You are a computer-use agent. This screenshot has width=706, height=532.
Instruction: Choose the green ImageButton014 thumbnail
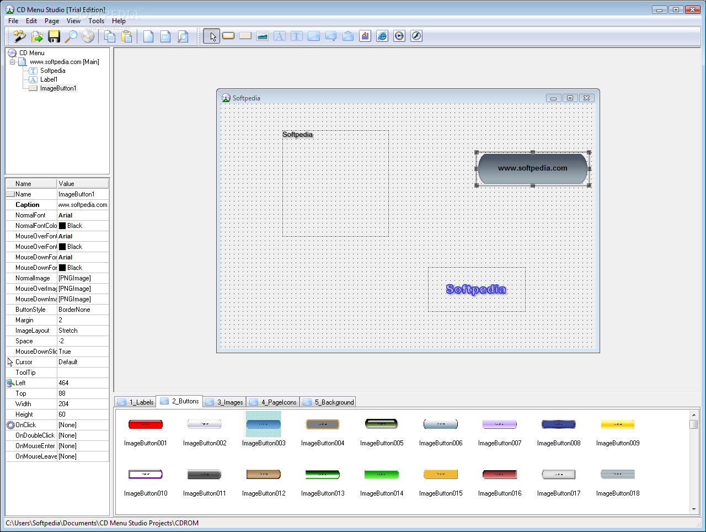click(x=381, y=475)
